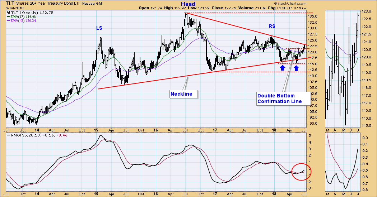This screenshot has height=197, width=377.
Task: Click the Chg +1.30 (+1.07%) value
Action: point(285,8)
